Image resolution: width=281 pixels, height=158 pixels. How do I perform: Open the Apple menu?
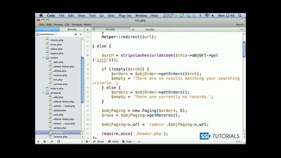tap(41, 16)
